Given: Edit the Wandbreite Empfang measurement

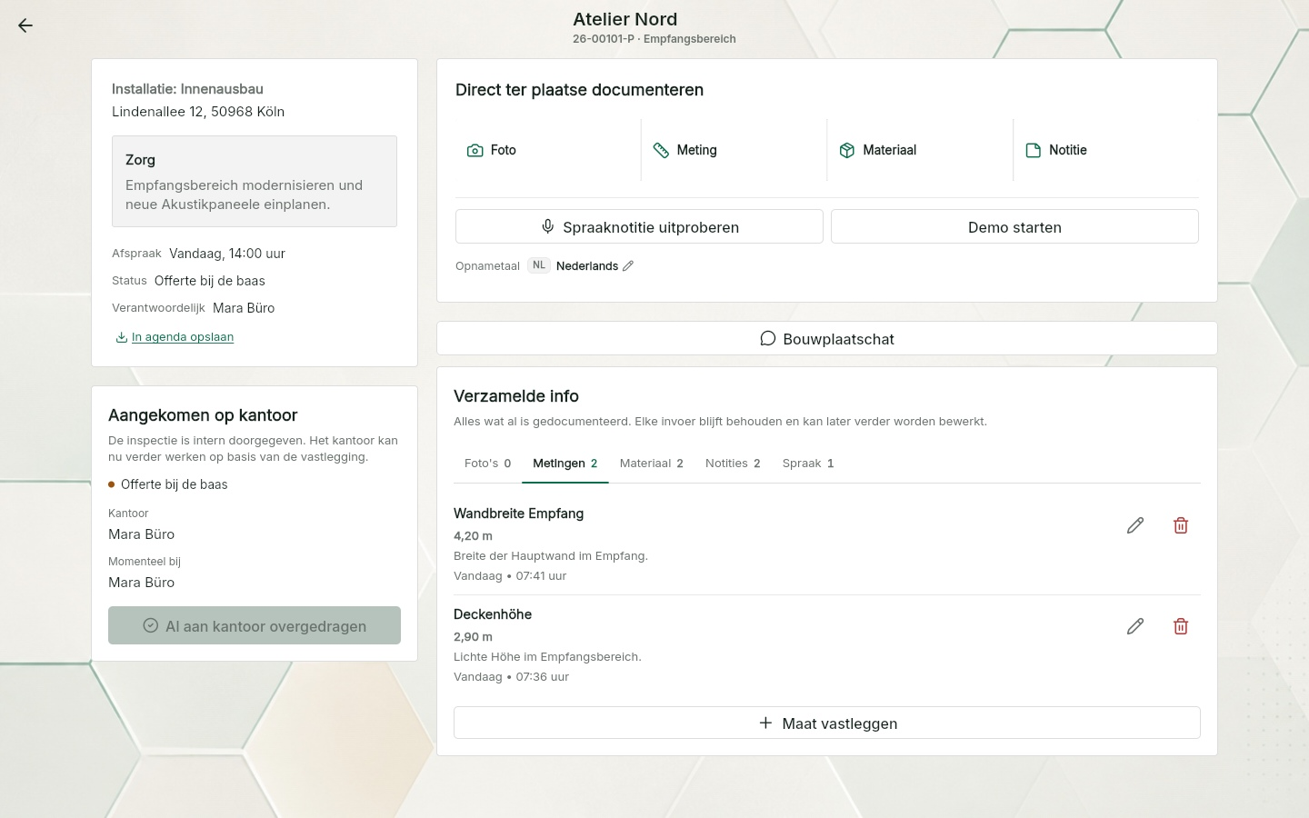Looking at the screenshot, I should click(1135, 525).
